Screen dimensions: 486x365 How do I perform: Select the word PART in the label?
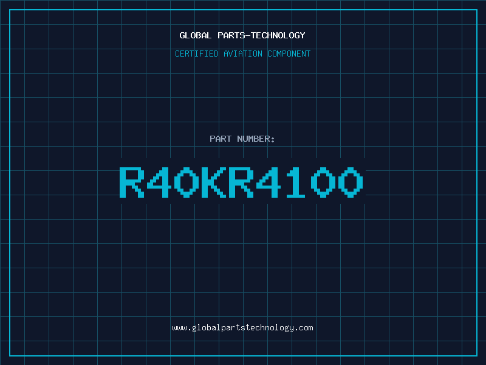click(x=221, y=139)
